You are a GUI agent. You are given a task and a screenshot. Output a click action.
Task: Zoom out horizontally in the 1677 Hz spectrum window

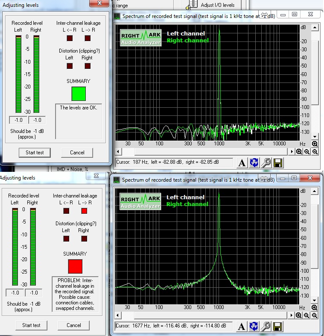306,315
